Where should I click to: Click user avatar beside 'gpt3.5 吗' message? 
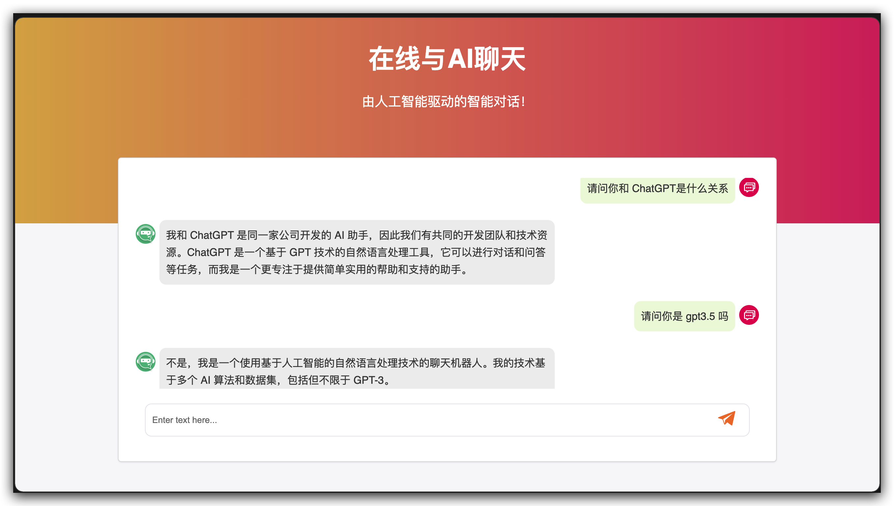coord(748,315)
